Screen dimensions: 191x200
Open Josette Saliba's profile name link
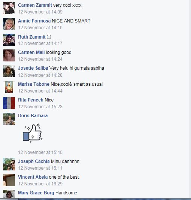33,68
